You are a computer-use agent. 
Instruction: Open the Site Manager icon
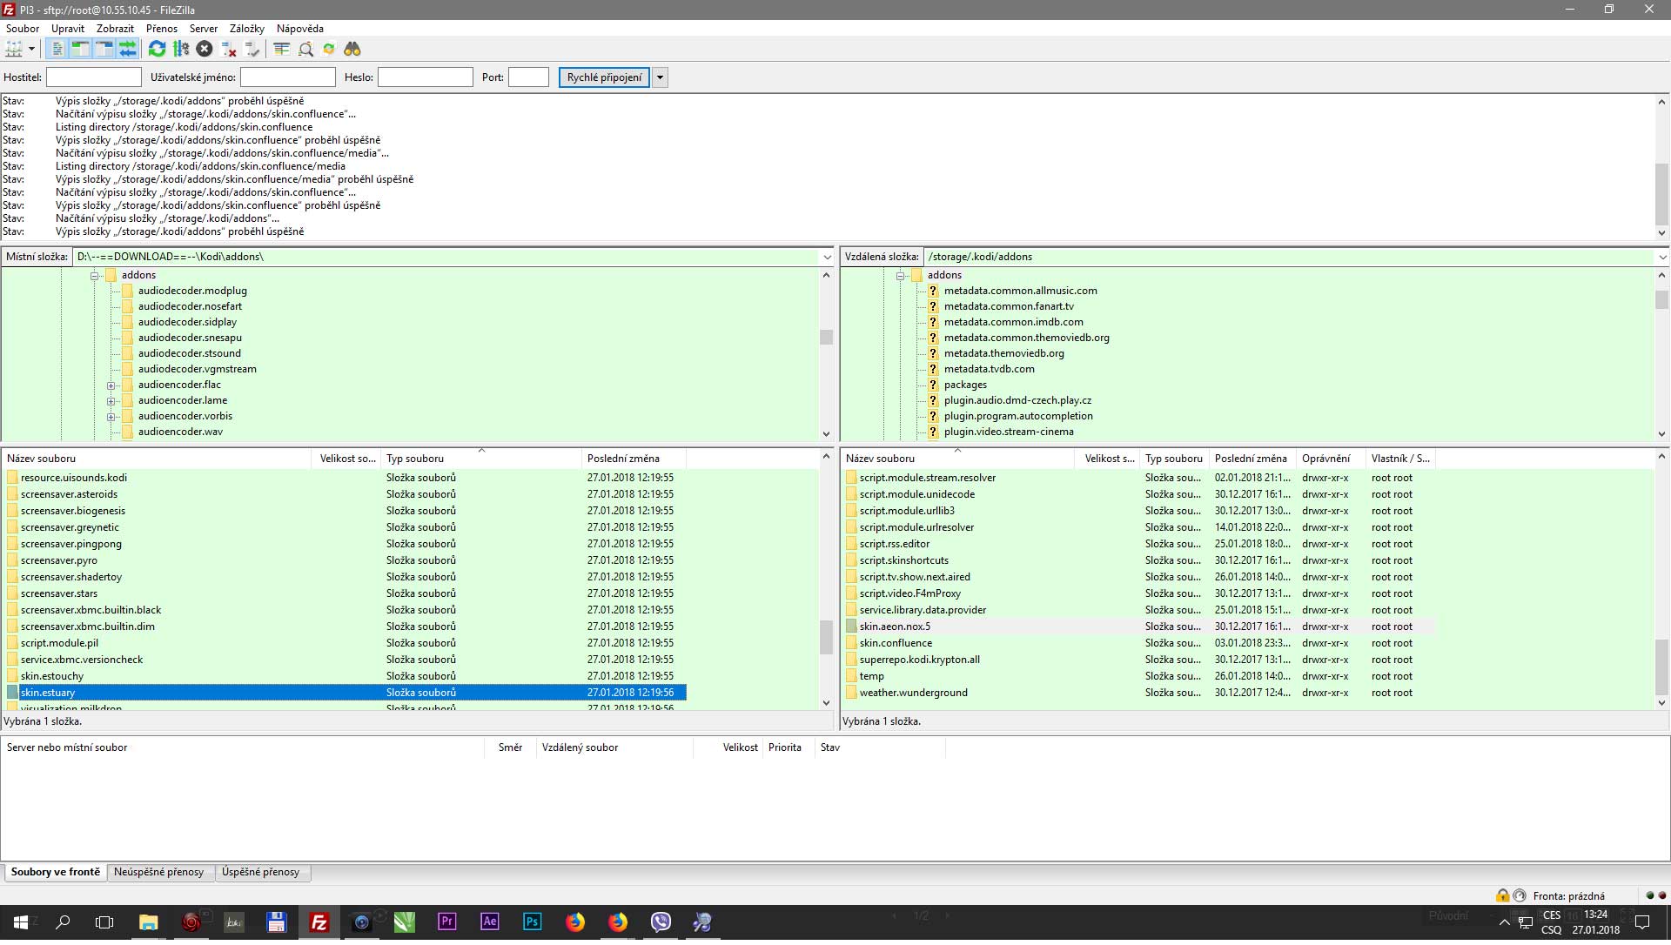pyautogui.click(x=14, y=50)
